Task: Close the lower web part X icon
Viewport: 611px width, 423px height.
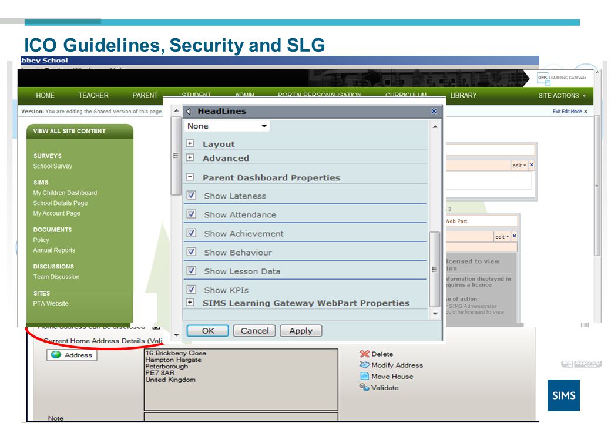Action: 515,236
